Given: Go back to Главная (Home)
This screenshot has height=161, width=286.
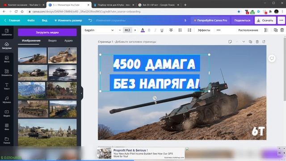Looking at the screenshot, I should click(x=12, y=20).
